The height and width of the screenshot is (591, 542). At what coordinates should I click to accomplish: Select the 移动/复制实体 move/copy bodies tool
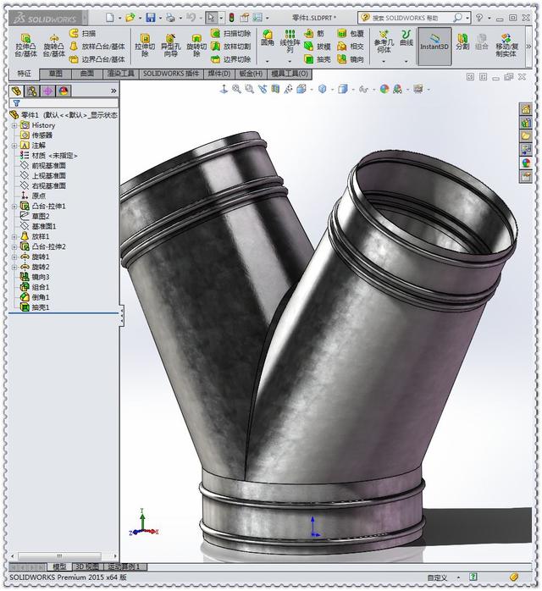tap(506, 45)
